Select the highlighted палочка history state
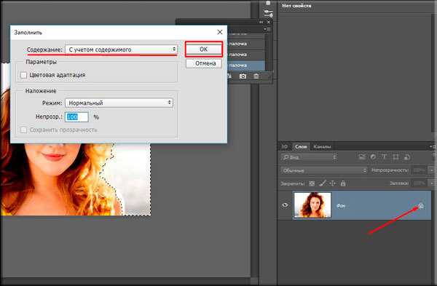This screenshot has width=437, height=286. 246,65
